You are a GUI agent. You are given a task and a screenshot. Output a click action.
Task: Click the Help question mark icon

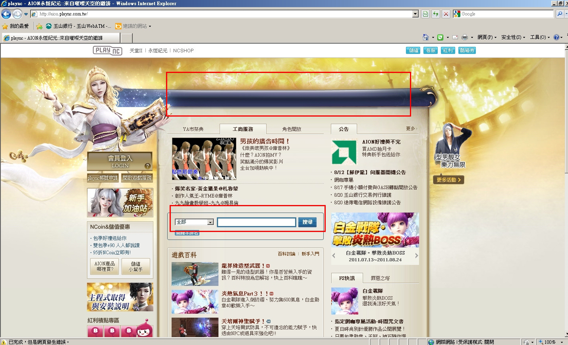(556, 37)
